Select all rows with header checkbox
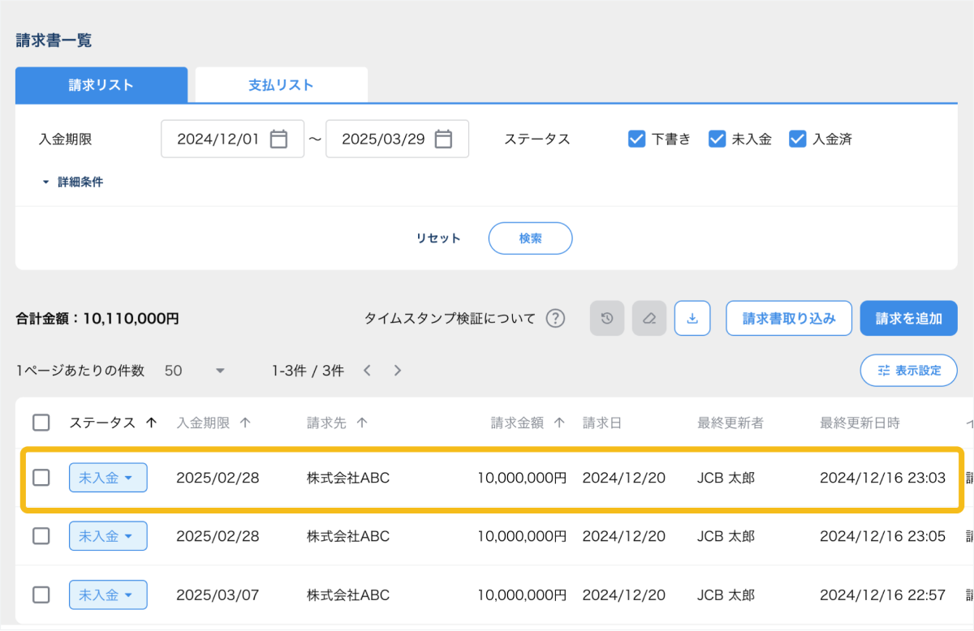 click(41, 423)
